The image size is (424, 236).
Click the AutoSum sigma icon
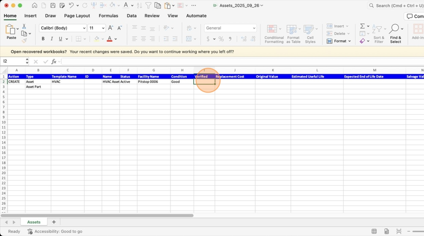click(362, 26)
